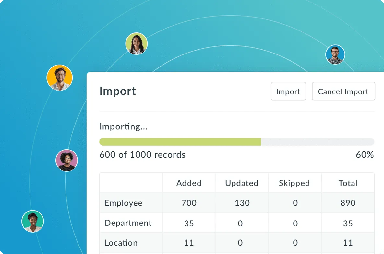Click the Employee Added value 700

click(189, 203)
